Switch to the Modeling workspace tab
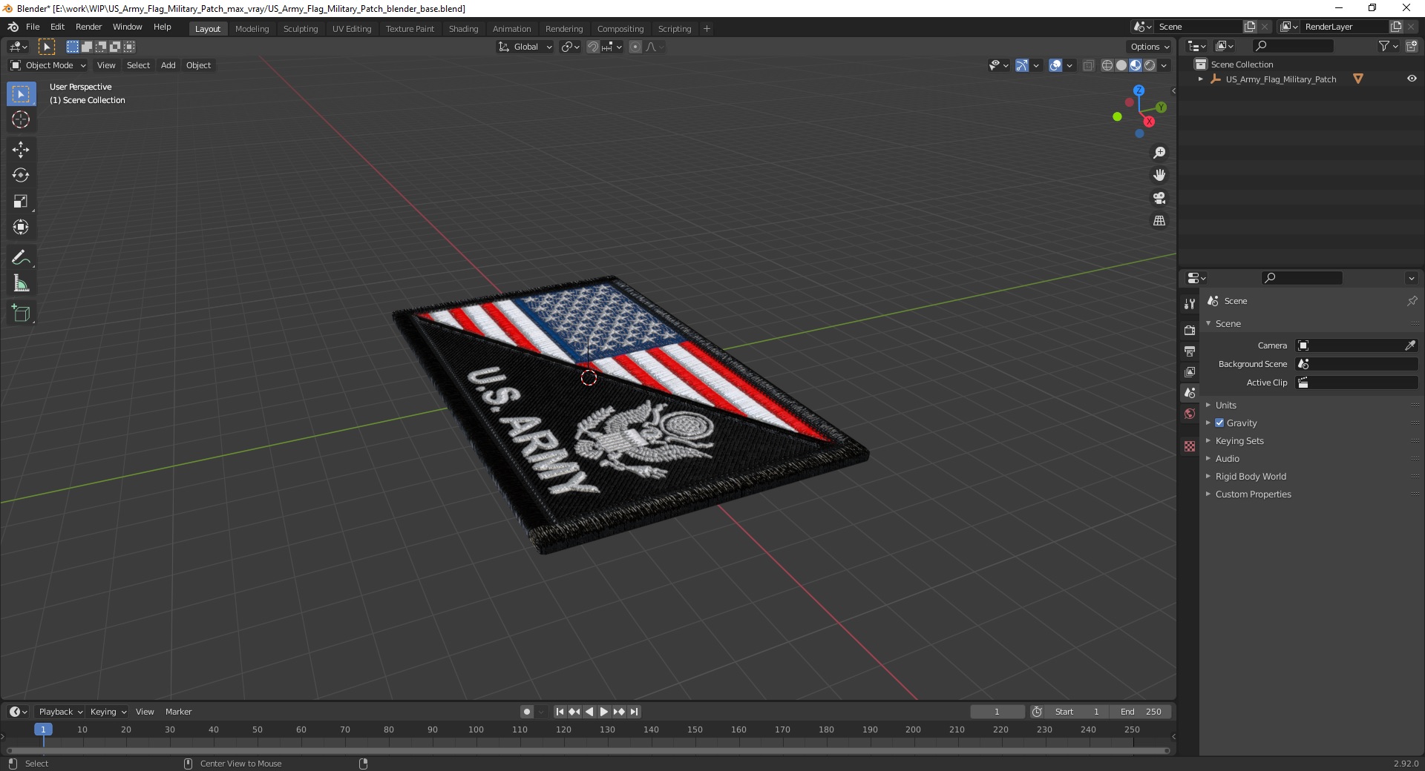Screen dimensions: 1425x771 point(252,29)
